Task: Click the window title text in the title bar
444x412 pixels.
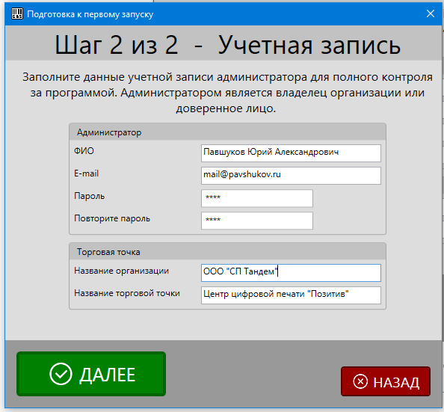Action: pos(90,14)
